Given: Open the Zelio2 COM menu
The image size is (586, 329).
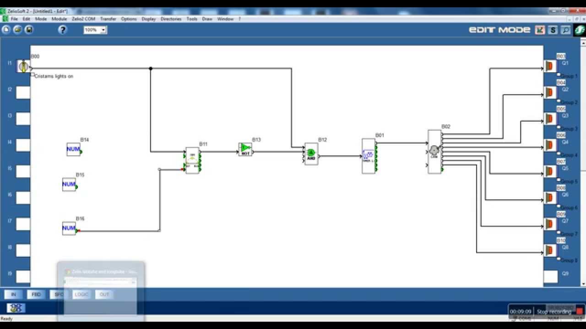Looking at the screenshot, I should tap(83, 19).
